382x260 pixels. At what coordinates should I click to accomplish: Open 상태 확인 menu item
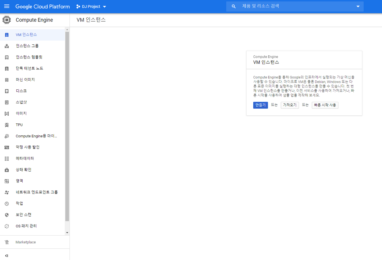[x=33, y=170]
